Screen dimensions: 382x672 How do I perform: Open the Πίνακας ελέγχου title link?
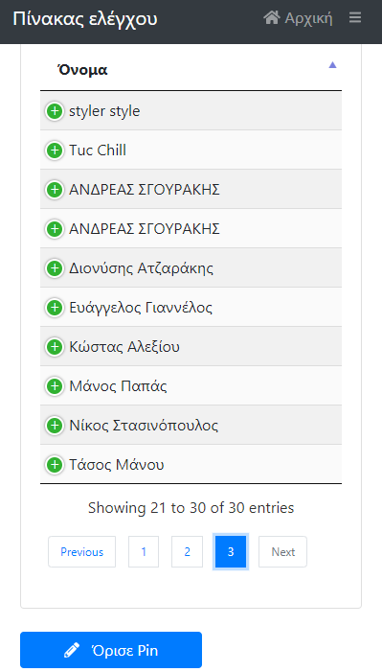tap(85, 18)
